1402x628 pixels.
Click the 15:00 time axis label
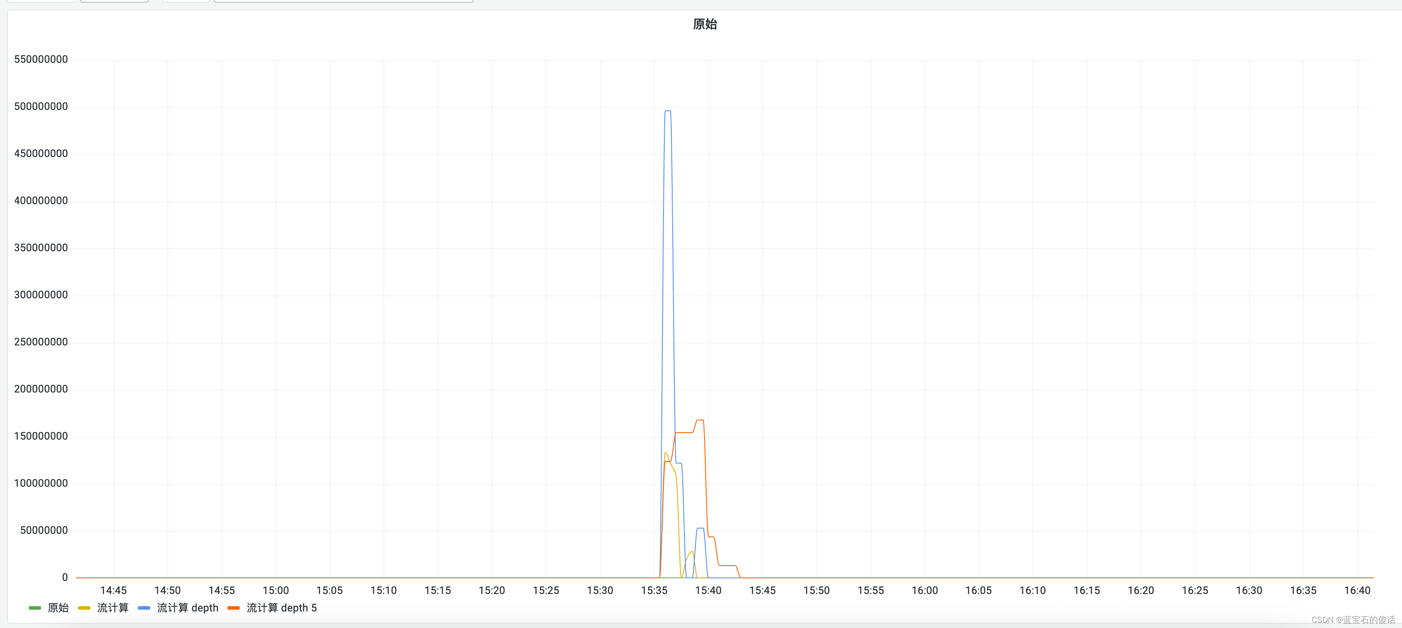pos(275,590)
